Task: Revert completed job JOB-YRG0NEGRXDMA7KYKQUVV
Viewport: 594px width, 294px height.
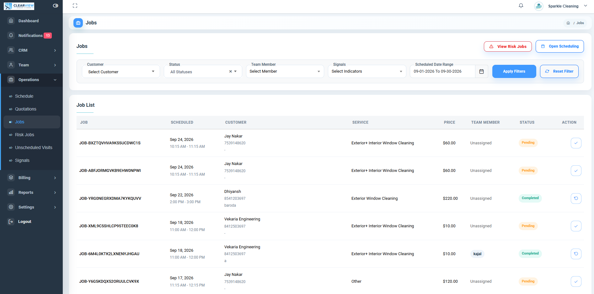Action: [576, 198]
